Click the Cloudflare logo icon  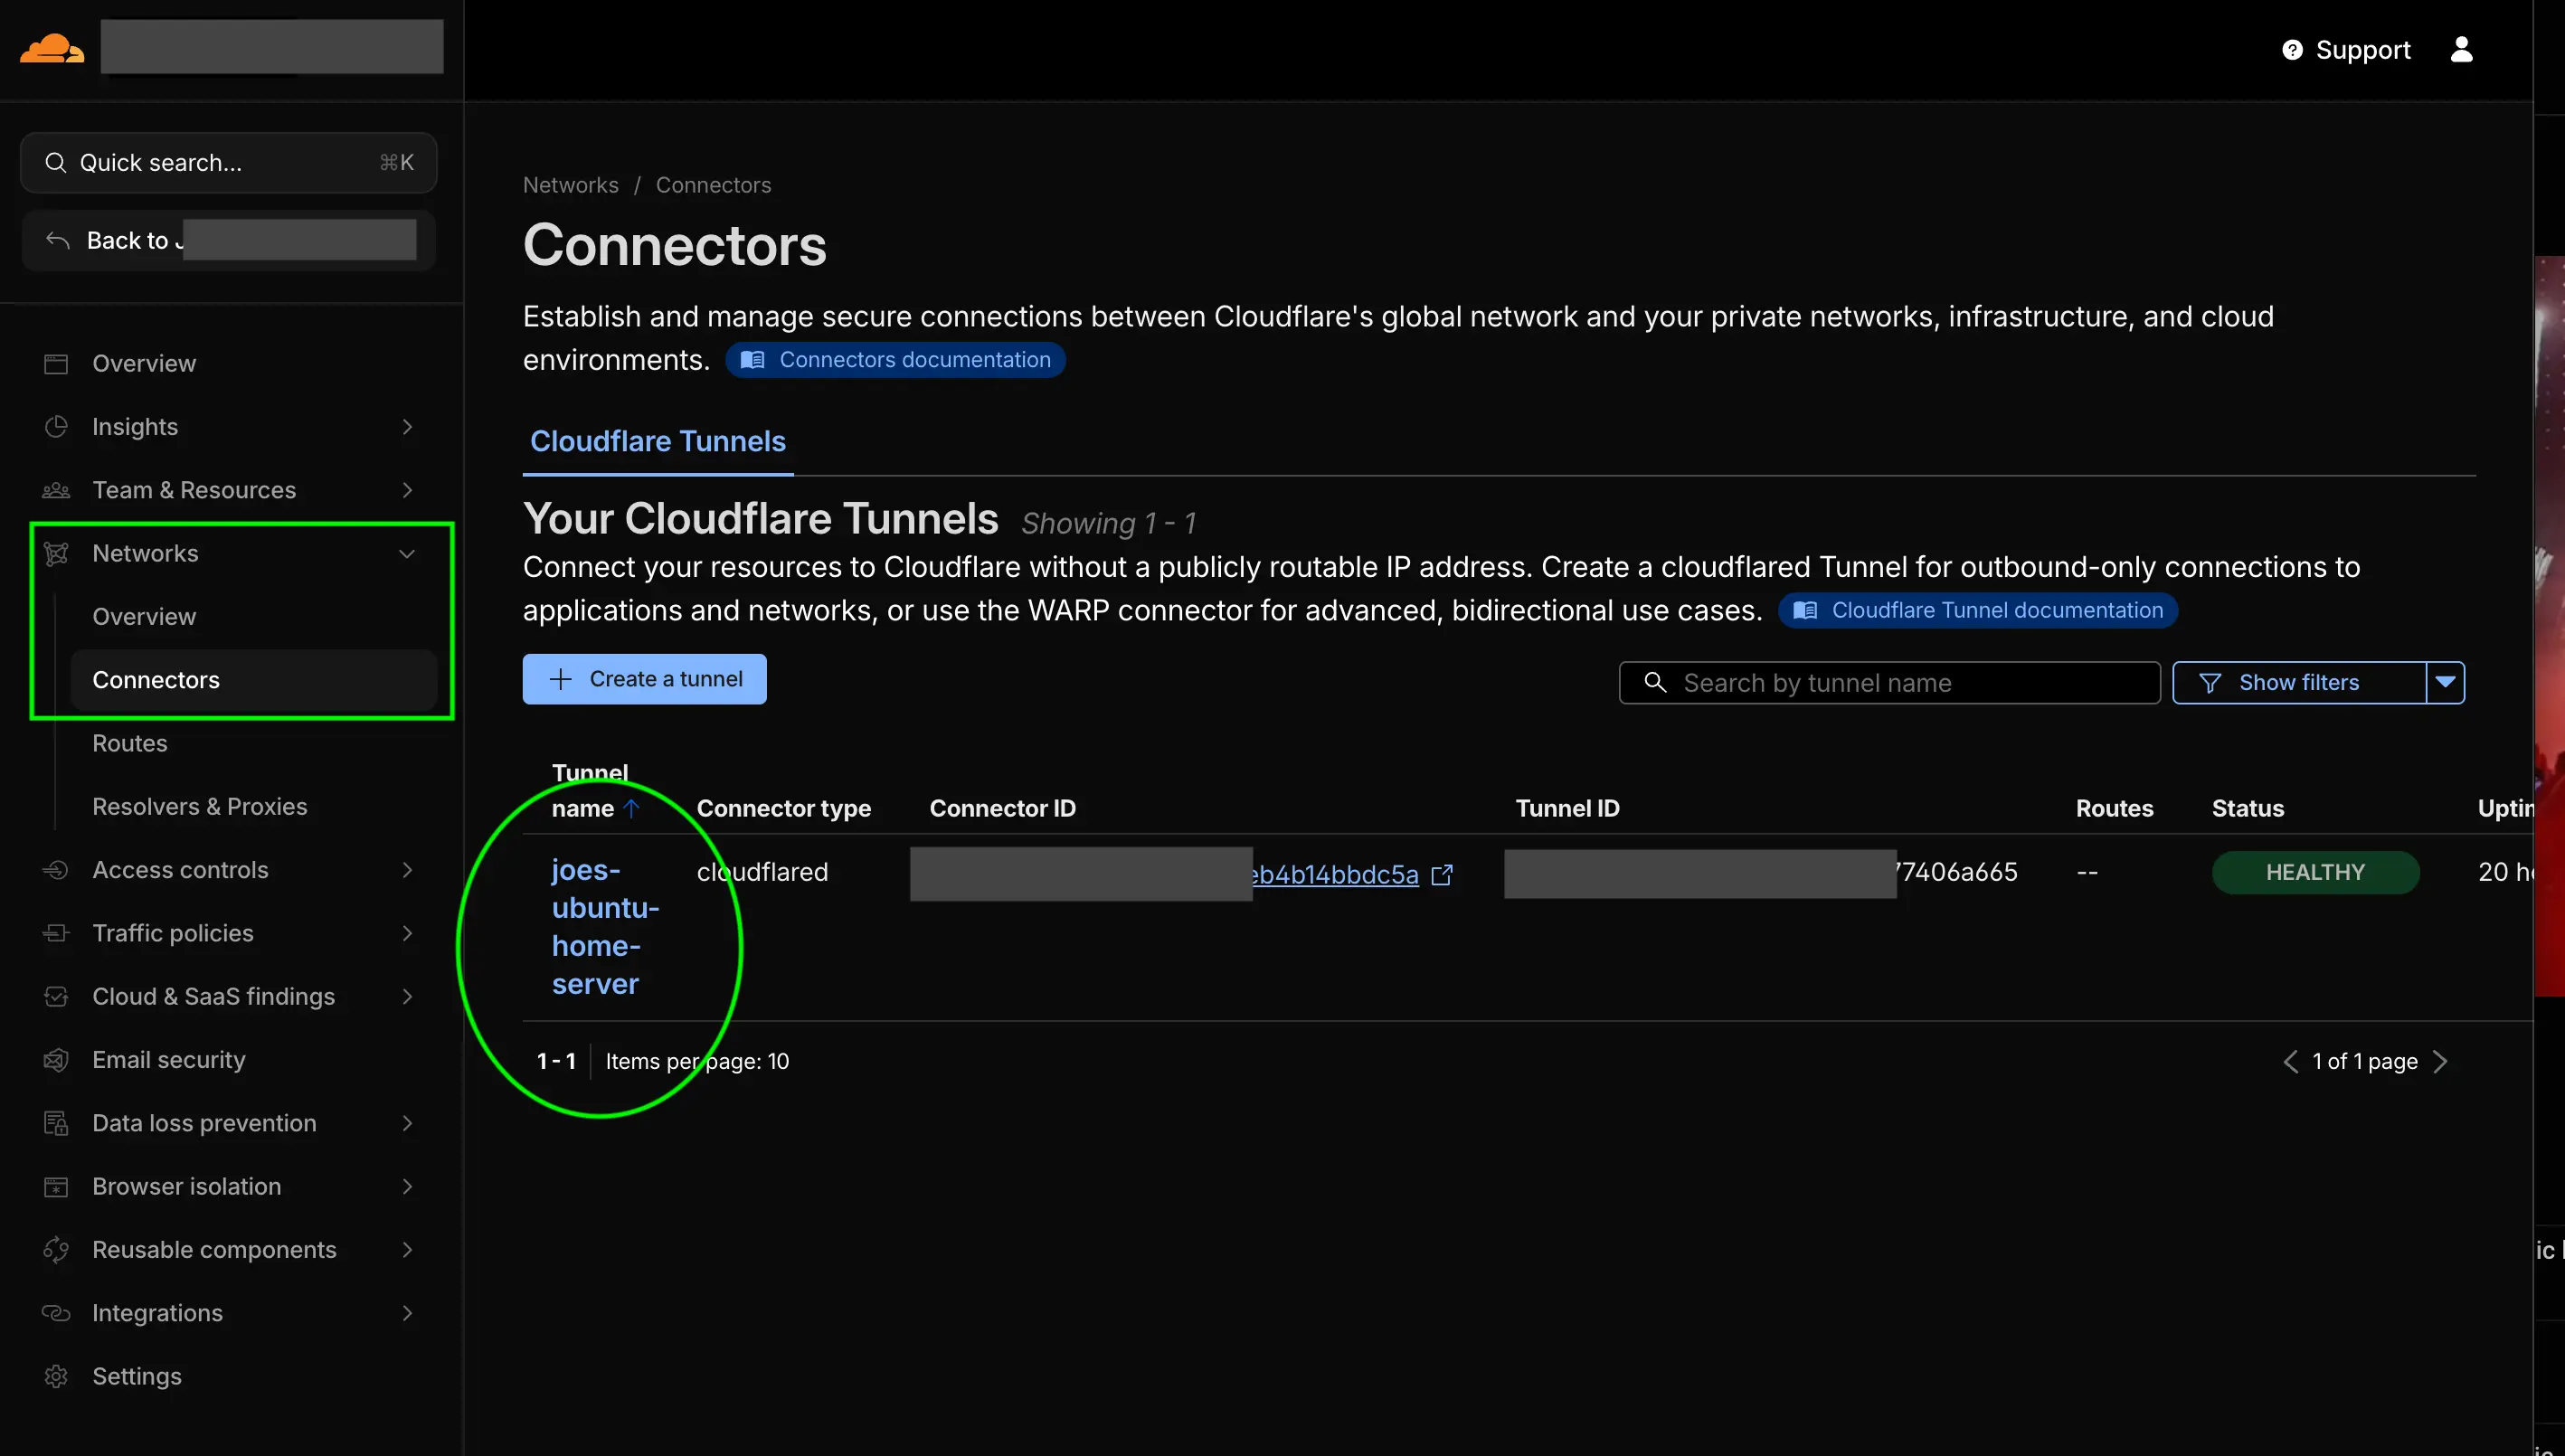click(52, 48)
